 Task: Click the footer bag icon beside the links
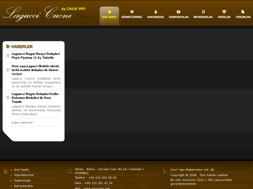pyautogui.click(x=5, y=171)
